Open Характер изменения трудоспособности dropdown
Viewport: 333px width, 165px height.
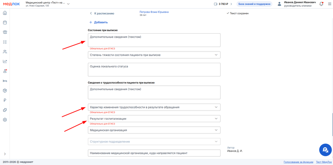click(x=154, y=107)
